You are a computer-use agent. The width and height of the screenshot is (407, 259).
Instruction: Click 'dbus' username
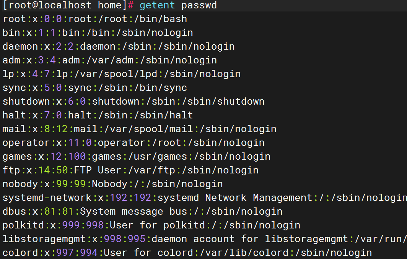tap(14, 212)
